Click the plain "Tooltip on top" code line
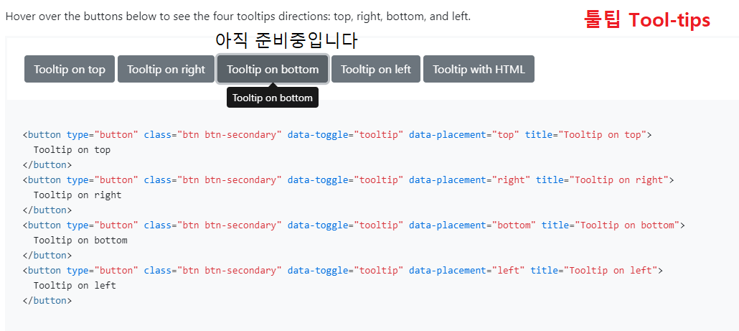This screenshot has height=331, width=739. 72,150
